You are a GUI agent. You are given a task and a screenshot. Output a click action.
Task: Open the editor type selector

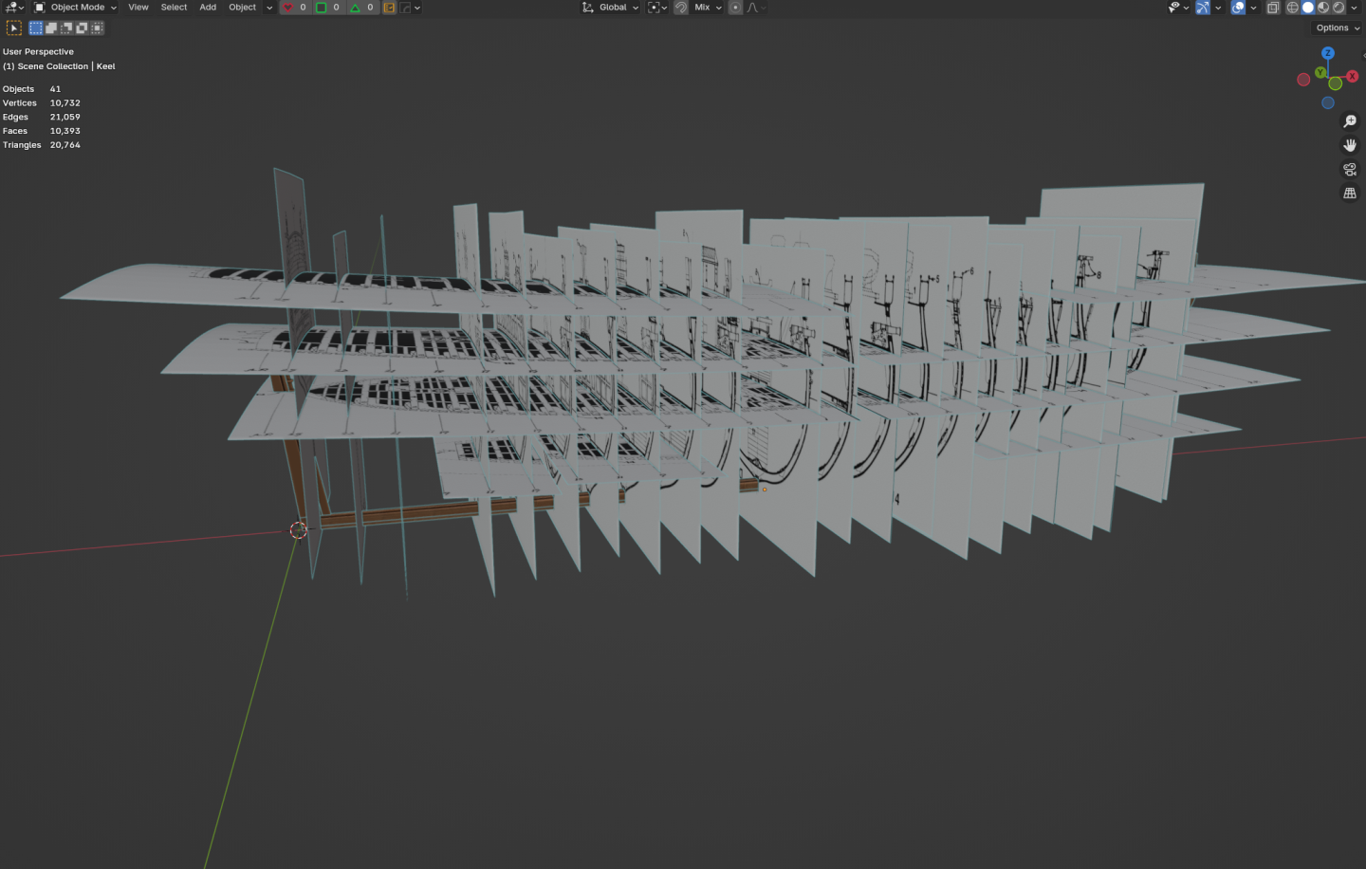click(x=14, y=7)
